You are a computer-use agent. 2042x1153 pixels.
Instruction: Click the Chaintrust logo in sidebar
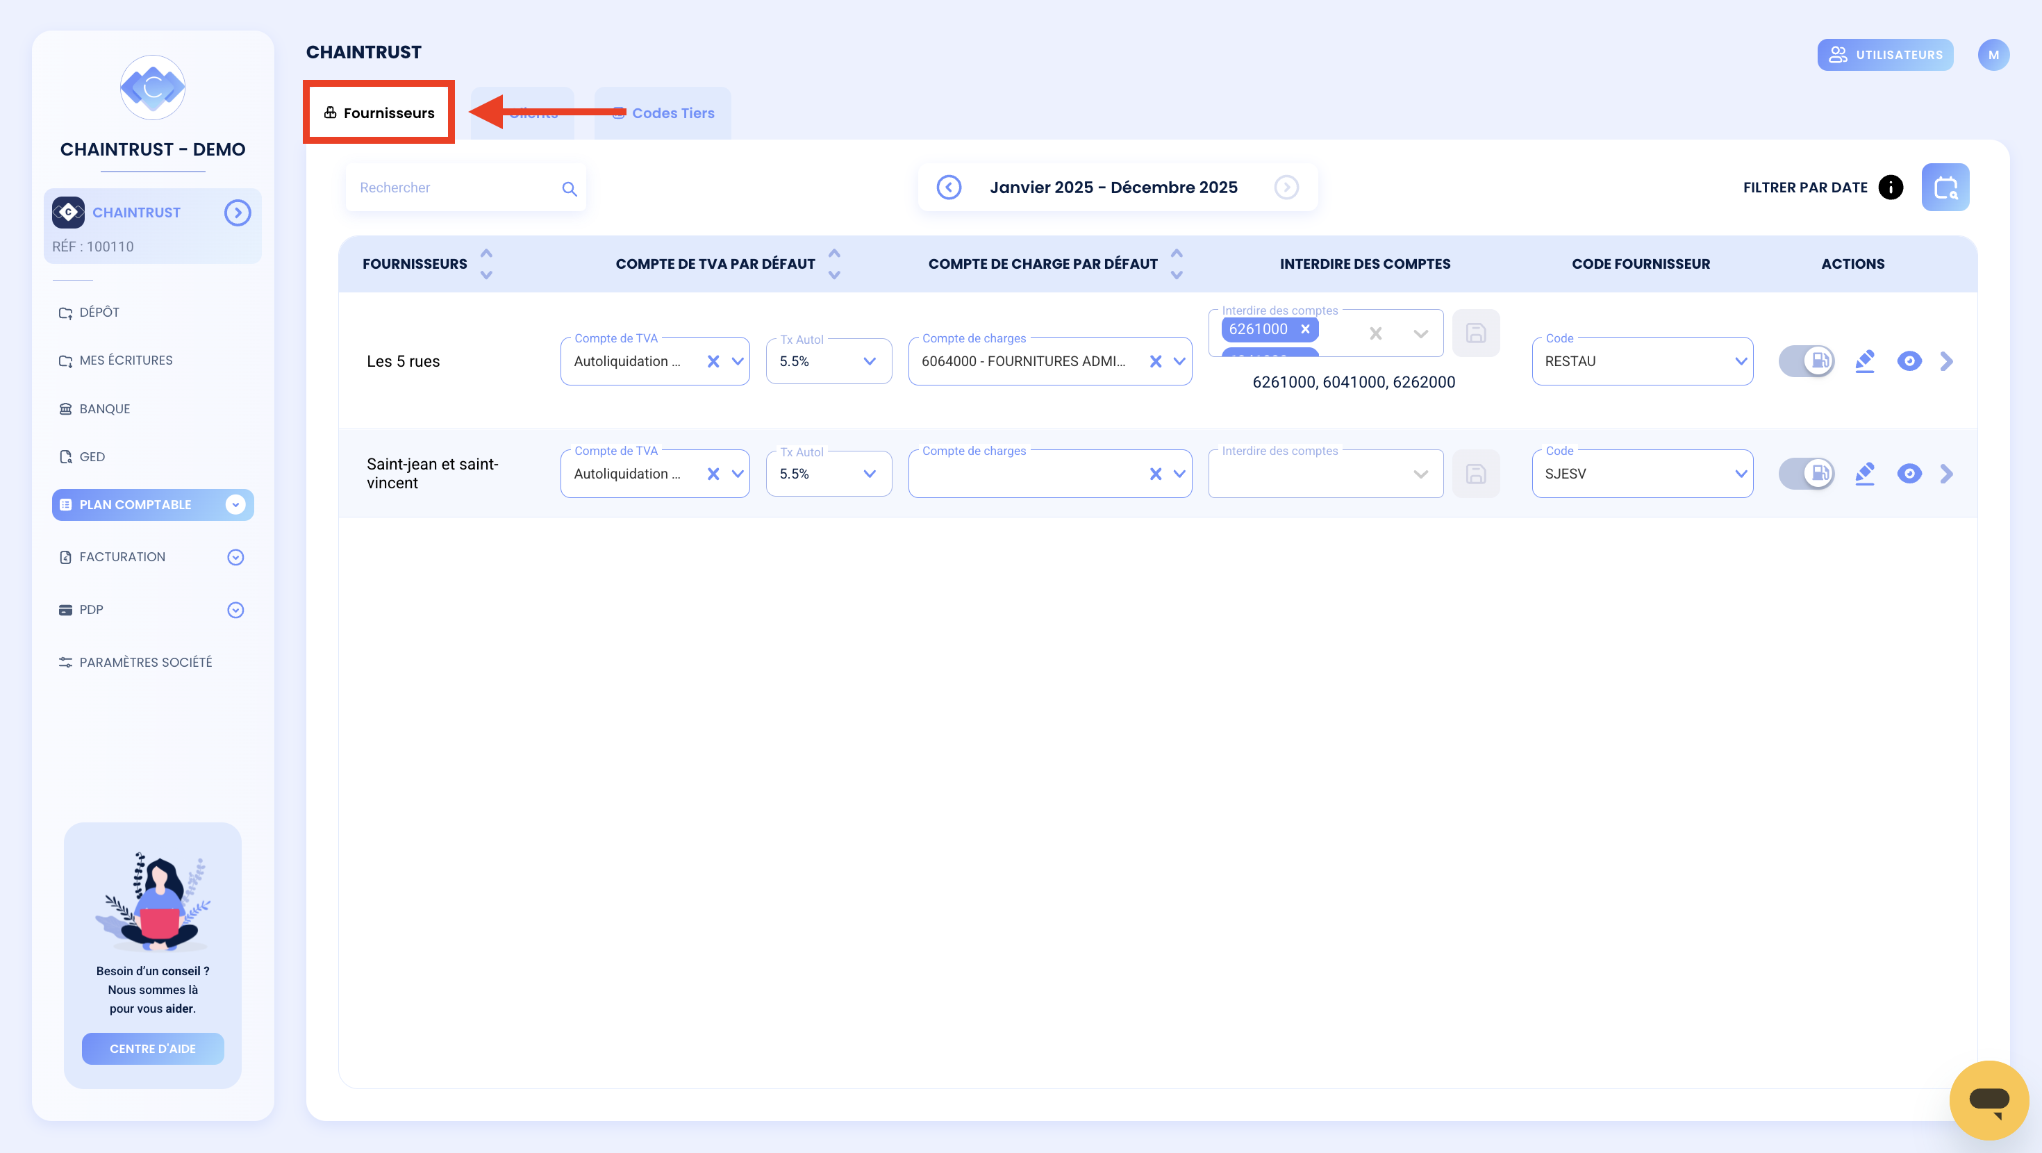[x=152, y=88]
